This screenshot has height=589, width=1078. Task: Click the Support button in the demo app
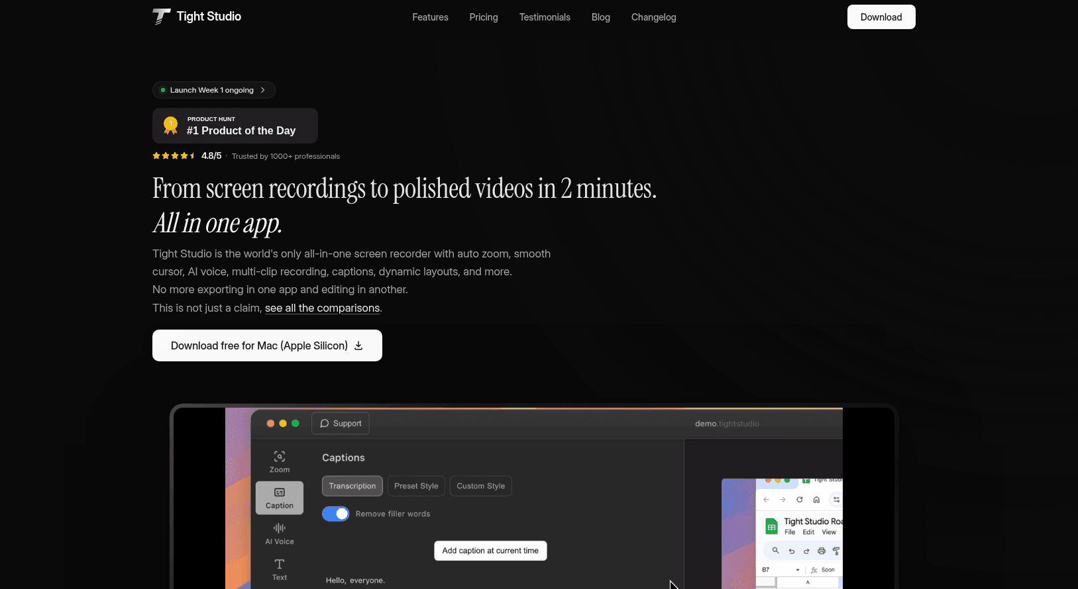[x=341, y=424]
